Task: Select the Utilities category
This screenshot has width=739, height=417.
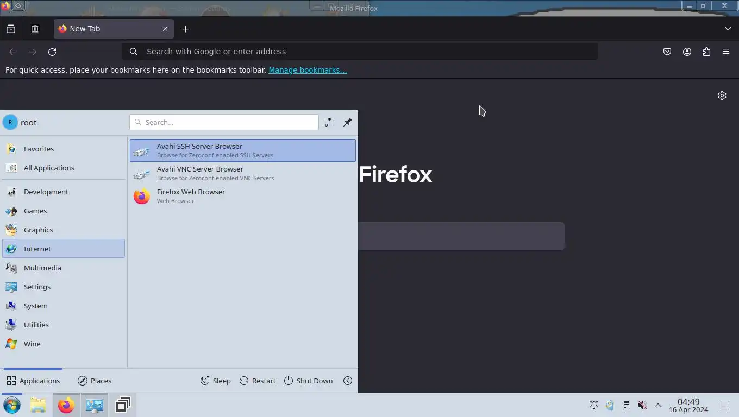Action: pos(64,325)
